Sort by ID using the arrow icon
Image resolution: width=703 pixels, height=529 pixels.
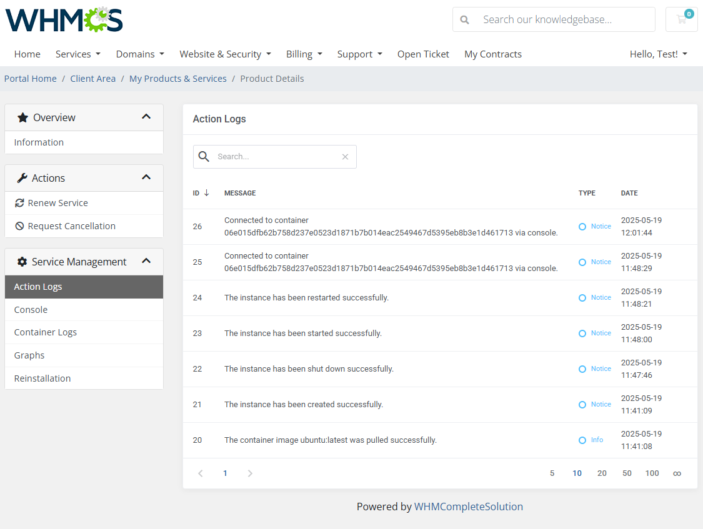pyautogui.click(x=207, y=192)
